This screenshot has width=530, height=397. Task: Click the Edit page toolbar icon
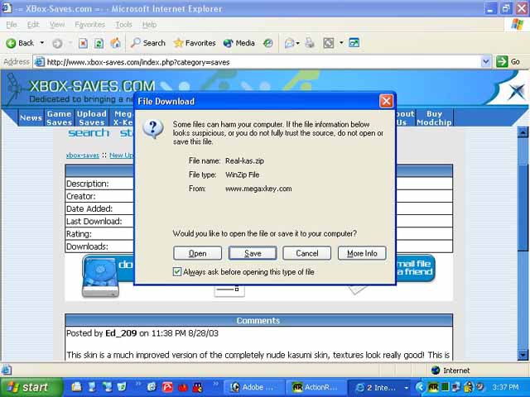(x=329, y=43)
